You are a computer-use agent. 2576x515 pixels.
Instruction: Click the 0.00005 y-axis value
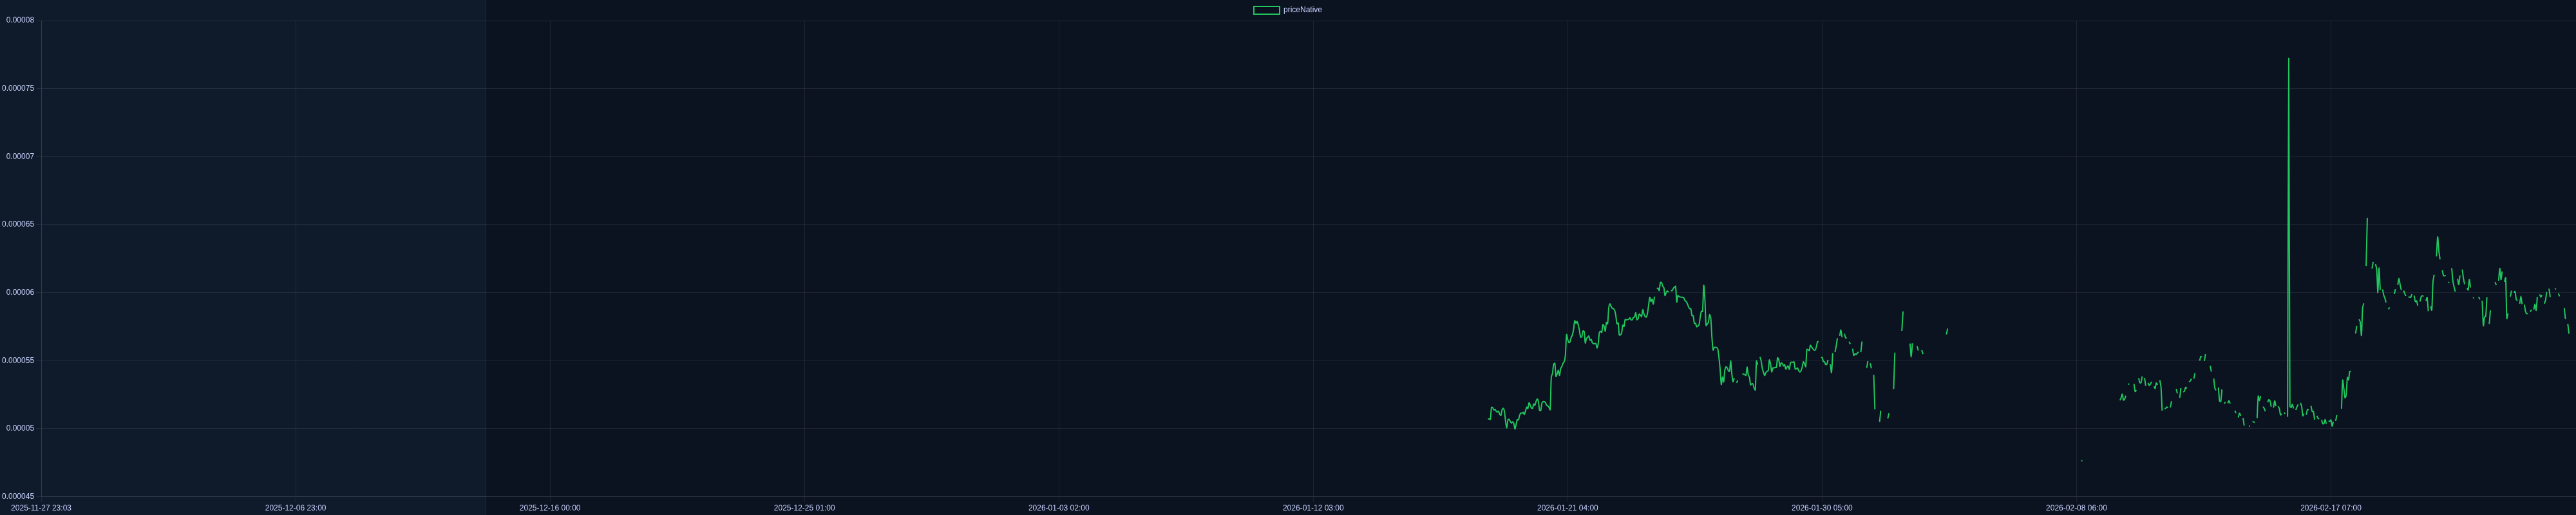coord(20,428)
